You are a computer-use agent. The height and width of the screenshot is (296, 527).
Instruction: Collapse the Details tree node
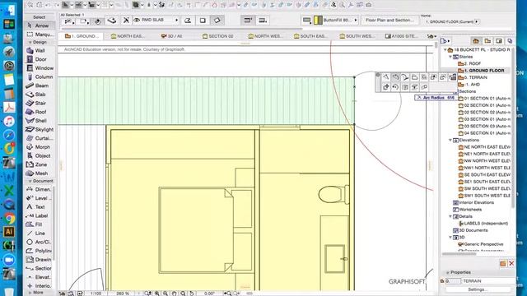450,216
